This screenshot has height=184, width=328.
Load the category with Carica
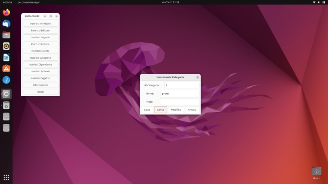pyautogui.click(x=161, y=110)
